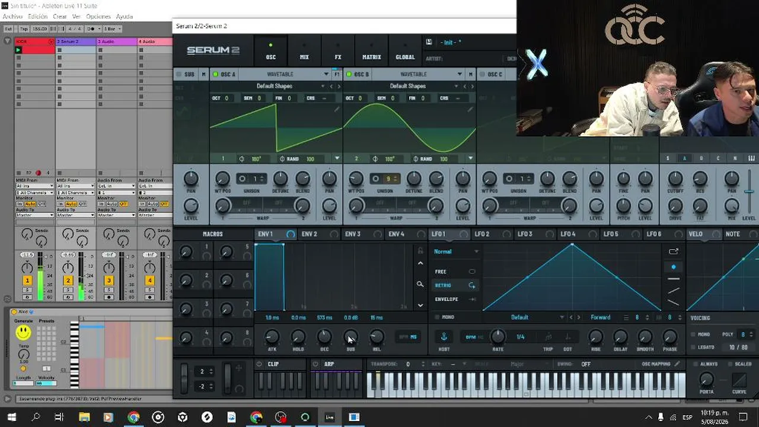759x427 pixels.
Task: Click the LFO 1 modulation source ring
Action: (464, 234)
